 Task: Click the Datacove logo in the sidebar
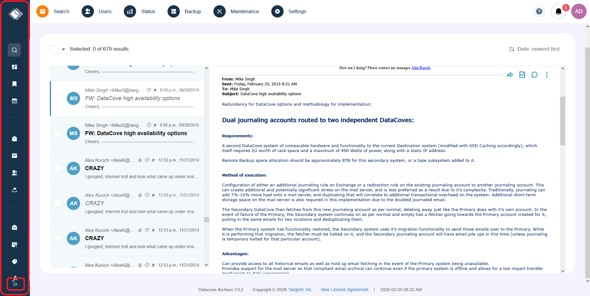pyautogui.click(x=15, y=14)
